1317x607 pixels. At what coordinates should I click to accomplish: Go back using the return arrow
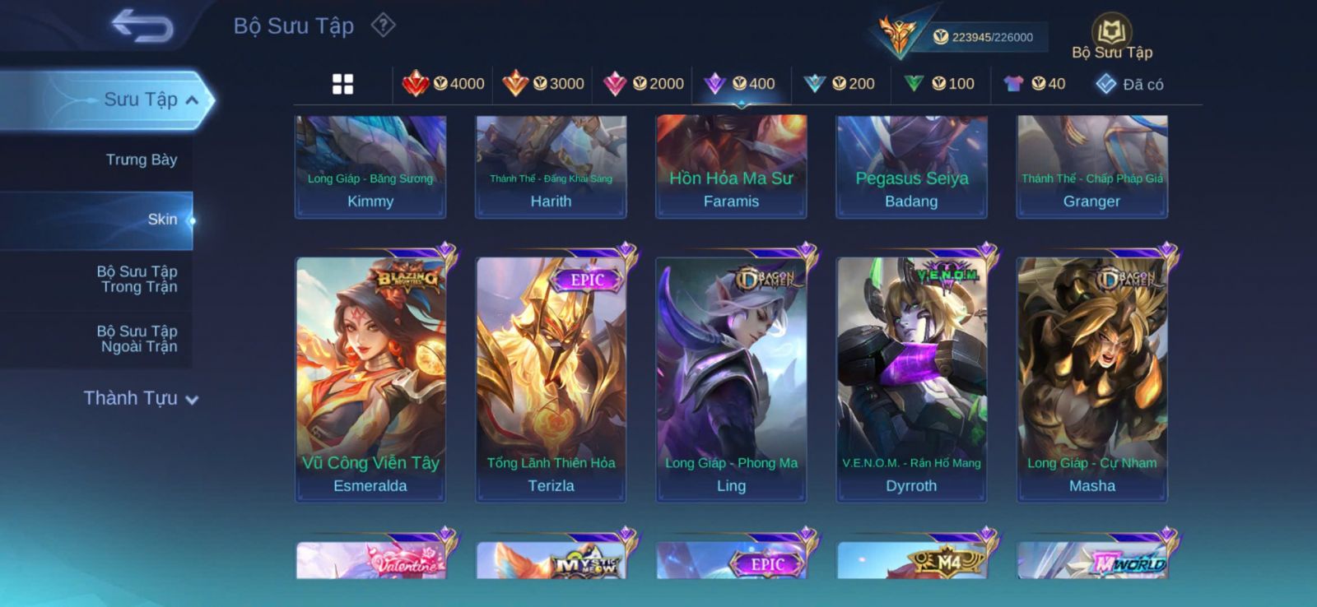pos(142,25)
